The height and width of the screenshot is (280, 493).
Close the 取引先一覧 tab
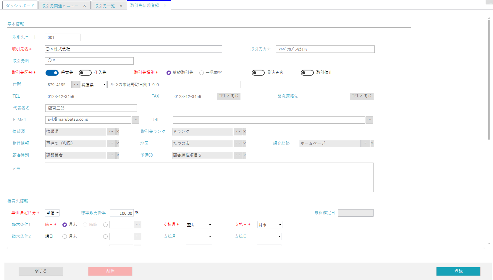click(x=121, y=6)
